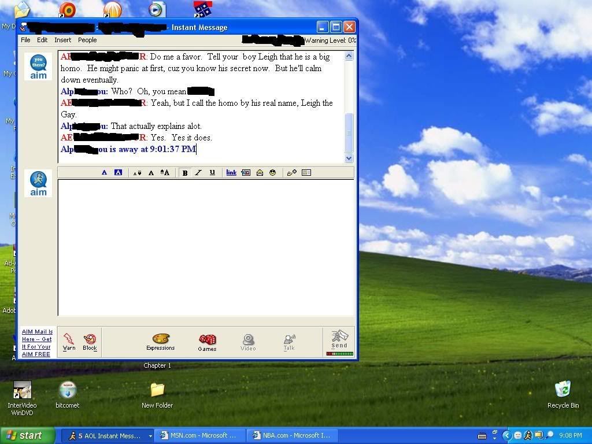
Task: Open the language bar options arrow
Action: tap(495, 439)
